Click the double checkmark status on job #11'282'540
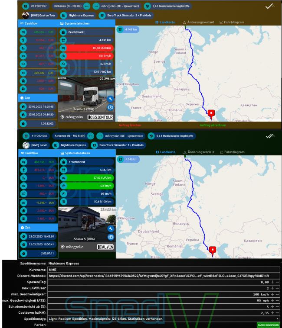Viewport: 282px width, 328px height. tap(269, 136)
